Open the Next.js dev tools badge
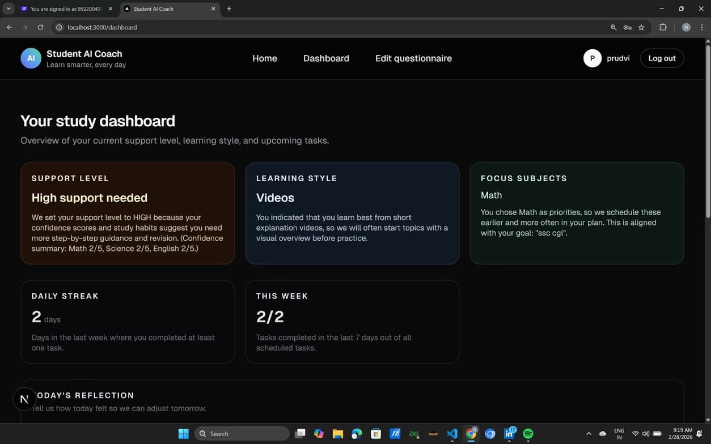This screenshot has height=444, width=711. pyautogui.click(x=24, y=399)
